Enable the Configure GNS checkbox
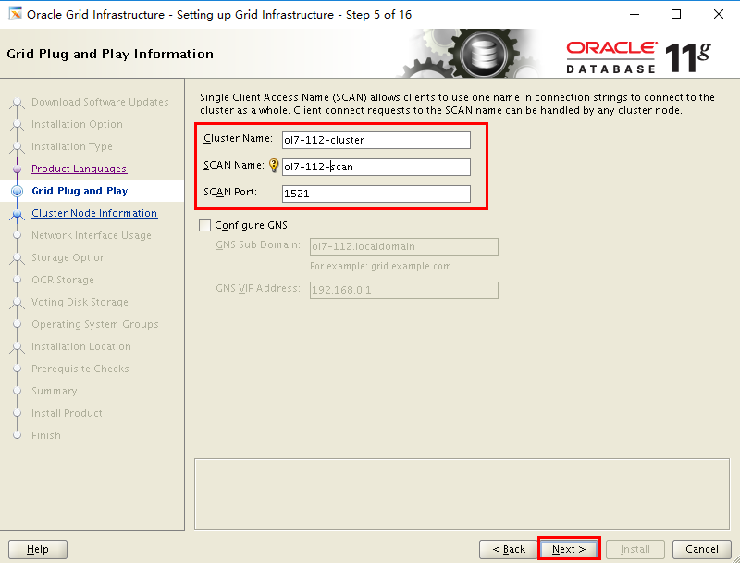Image resolution: width=740 pixels, height=563 pixels. [x=204, y=225]
